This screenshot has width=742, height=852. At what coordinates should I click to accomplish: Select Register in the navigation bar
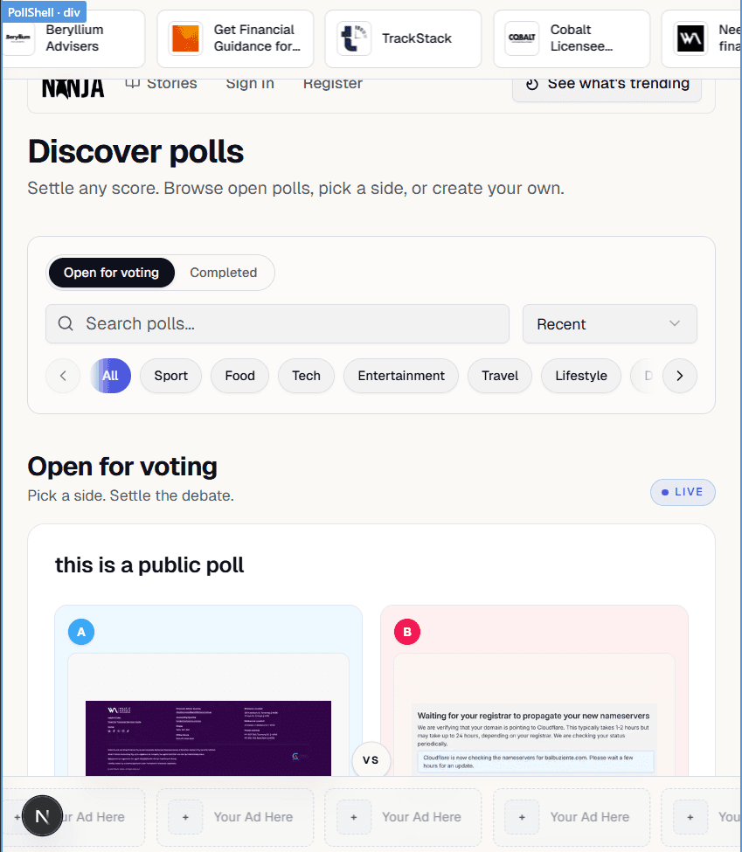[x=332, y=82]
